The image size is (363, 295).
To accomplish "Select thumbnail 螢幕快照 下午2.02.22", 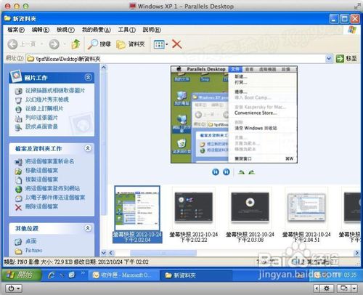I will click(x=194, y=214).
